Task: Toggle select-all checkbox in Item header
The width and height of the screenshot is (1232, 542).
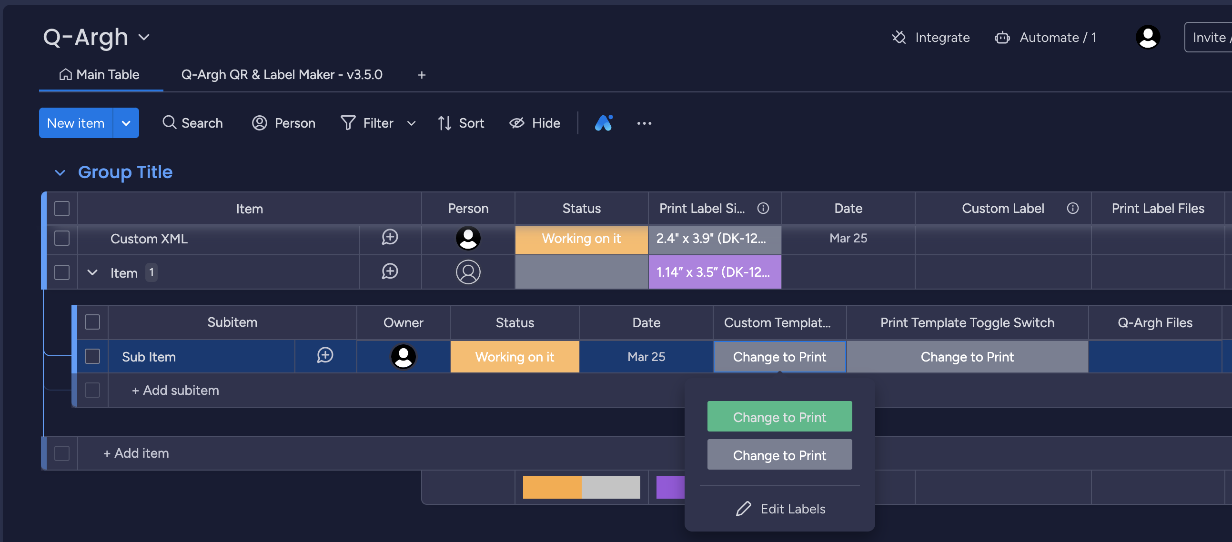Action: tap(62, 209)
